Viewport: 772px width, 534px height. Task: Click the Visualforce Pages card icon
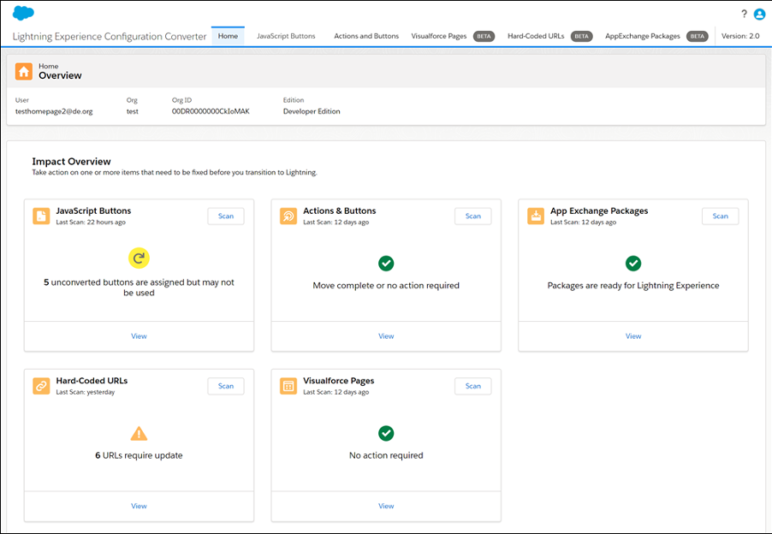tap(288, 386)
